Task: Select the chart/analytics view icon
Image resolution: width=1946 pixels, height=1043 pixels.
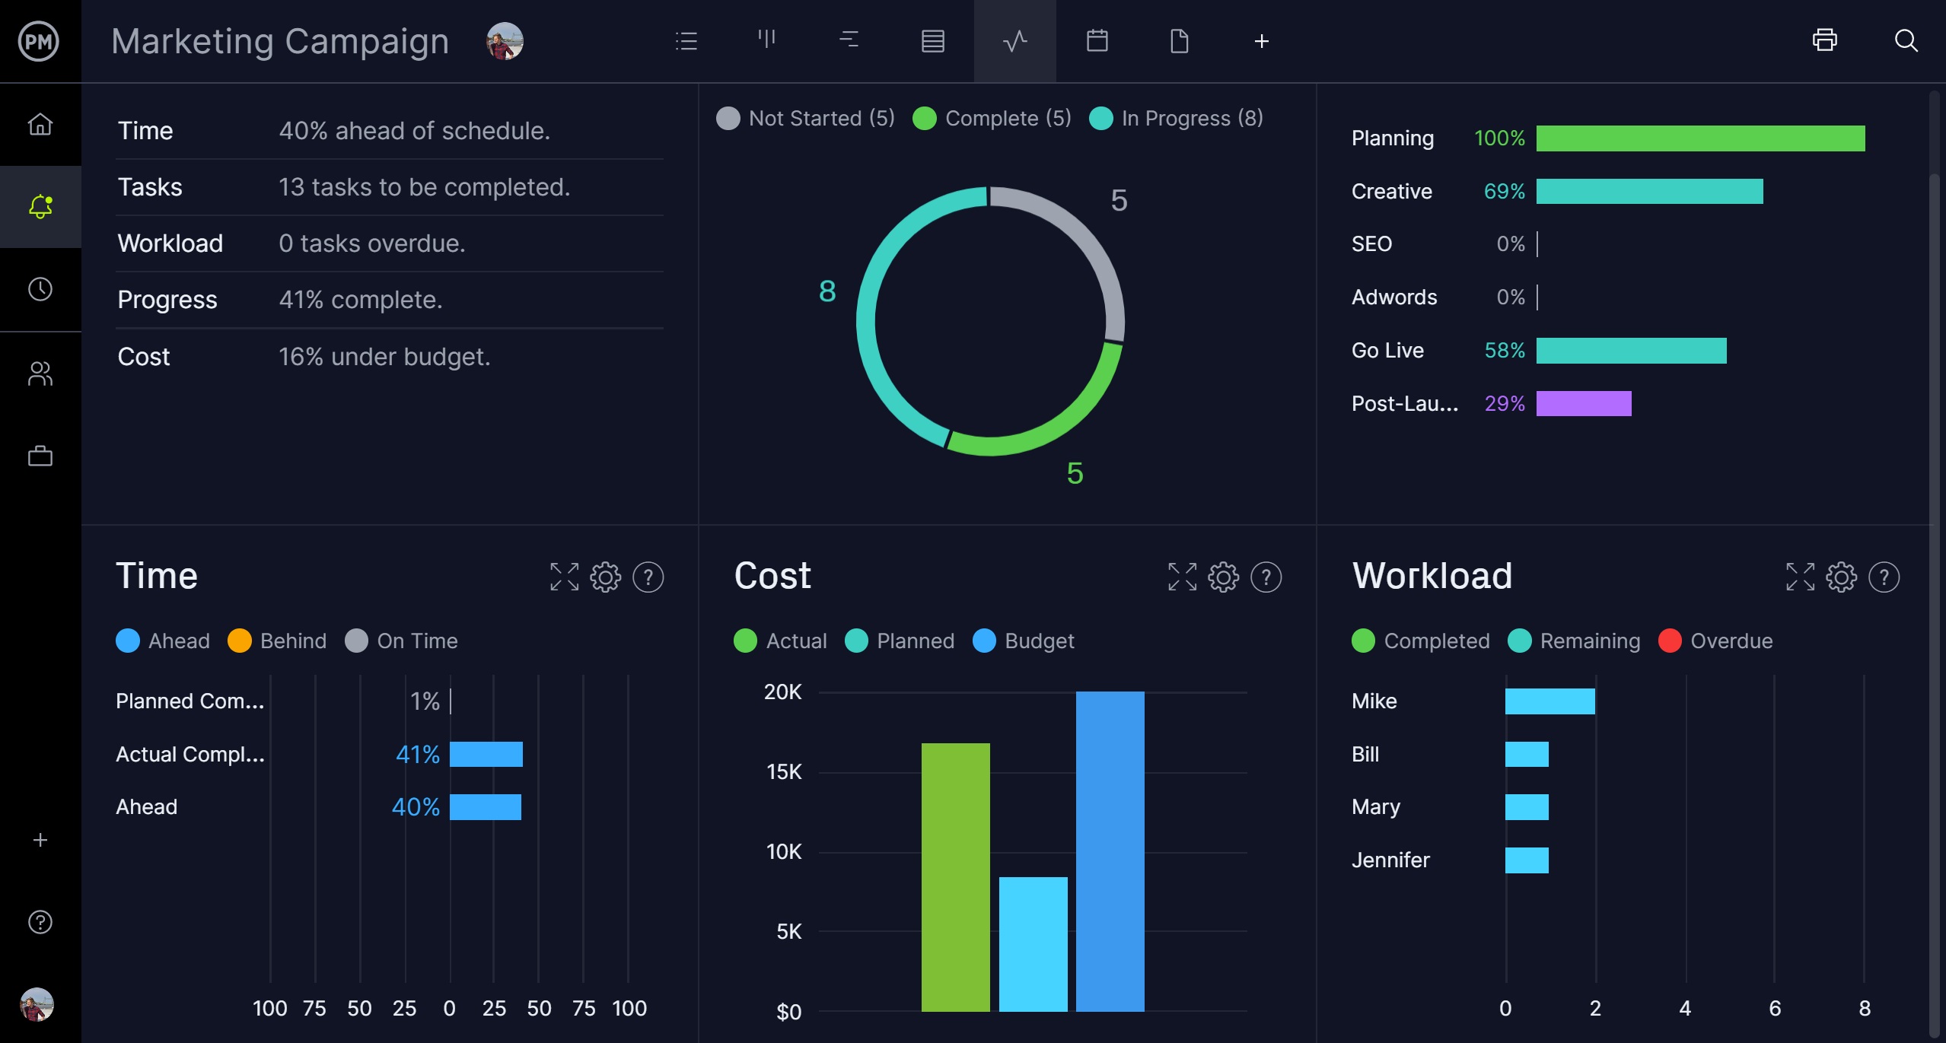Action: [x=1014, y=41]
